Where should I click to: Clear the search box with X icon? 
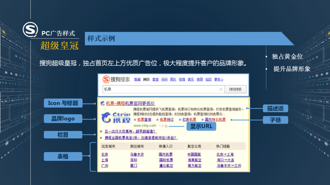(221, 89)
